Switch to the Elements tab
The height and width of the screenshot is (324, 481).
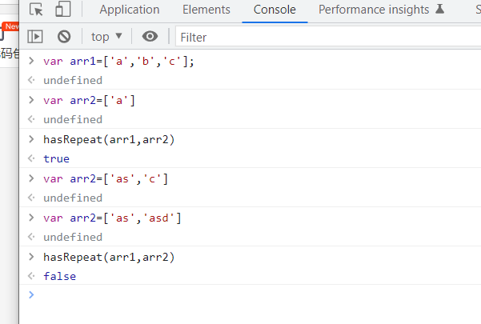206,10
